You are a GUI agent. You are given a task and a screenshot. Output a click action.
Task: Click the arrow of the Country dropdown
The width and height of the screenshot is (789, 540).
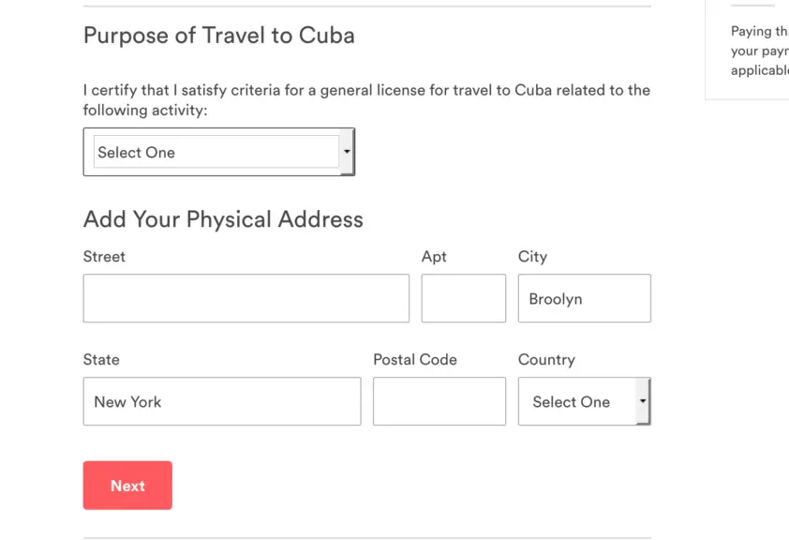tap(643, 401)
